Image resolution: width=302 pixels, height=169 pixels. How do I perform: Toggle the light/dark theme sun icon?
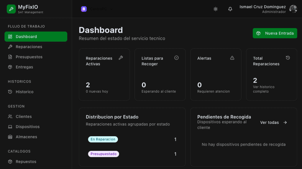(x=216, y=9)
